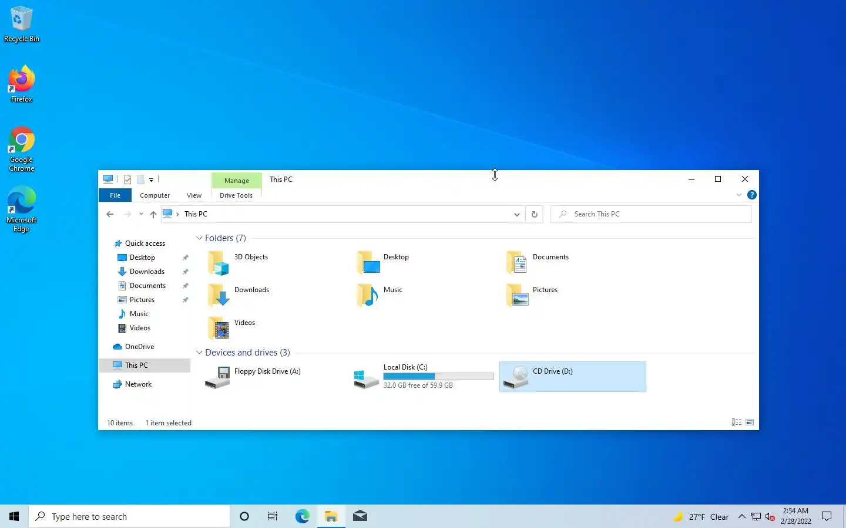Open Explorer Help question mark icon
This screenshot has height=528, width=846.
coord(751,195)
